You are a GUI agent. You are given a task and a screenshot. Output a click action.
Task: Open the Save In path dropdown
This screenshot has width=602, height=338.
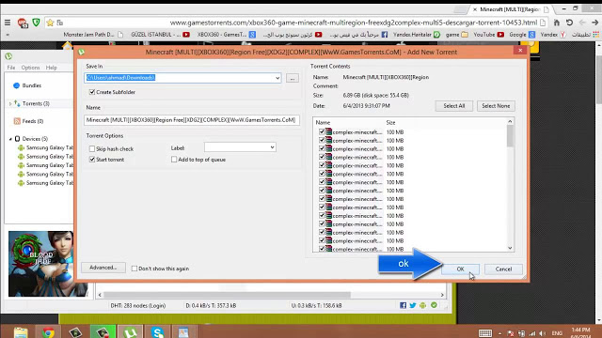click(277, 78)
